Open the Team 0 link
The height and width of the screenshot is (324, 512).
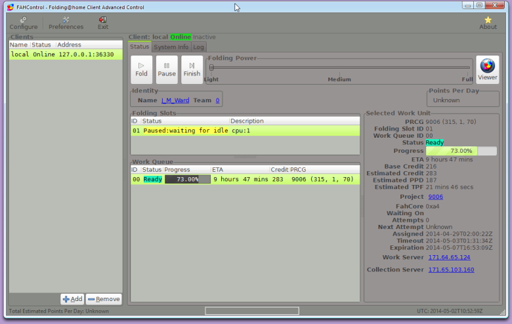[217, 100]
